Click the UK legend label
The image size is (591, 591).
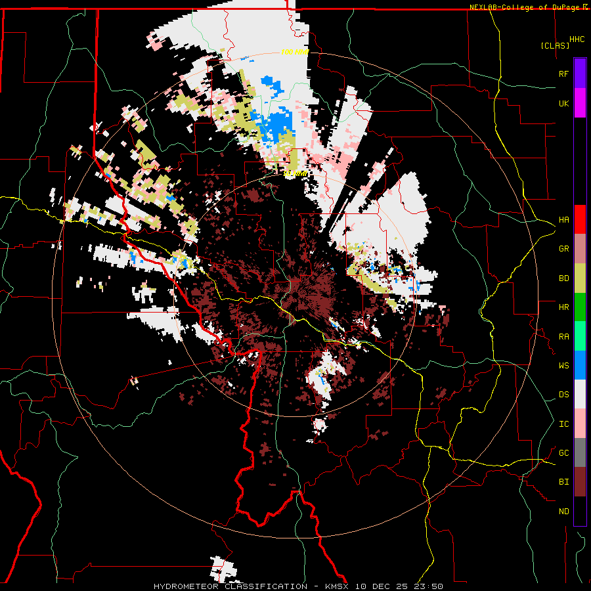563,103
